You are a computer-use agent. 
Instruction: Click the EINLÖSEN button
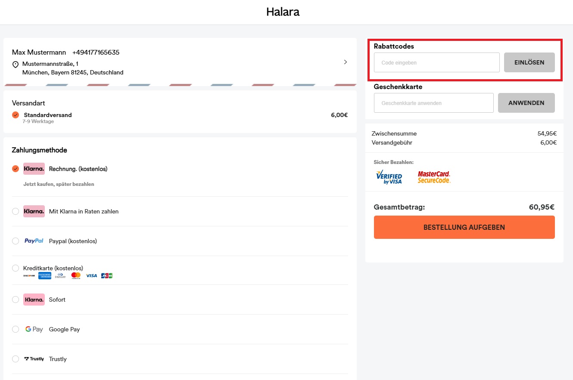(529, 62)
